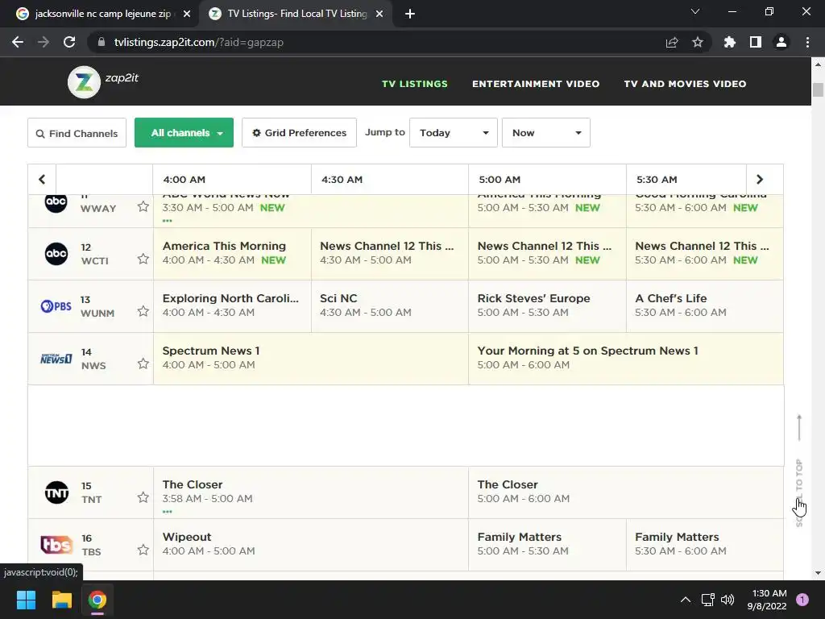
Task: Favorite the NWS channel 14 star
Action: coord(143,364)
